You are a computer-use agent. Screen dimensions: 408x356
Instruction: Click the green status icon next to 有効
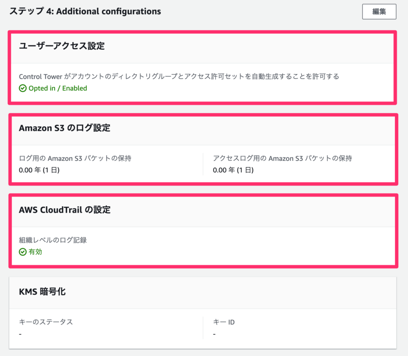pyautogui.click(x=22, y=252)
